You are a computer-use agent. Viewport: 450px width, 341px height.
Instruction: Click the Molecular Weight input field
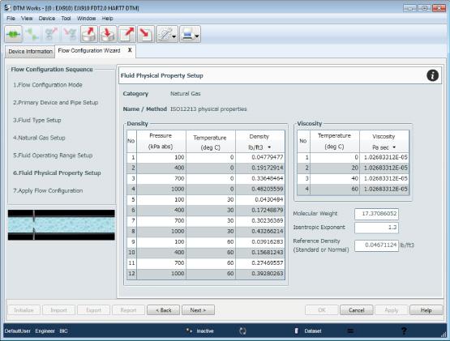pyautogui.click(x=376, y=214)
